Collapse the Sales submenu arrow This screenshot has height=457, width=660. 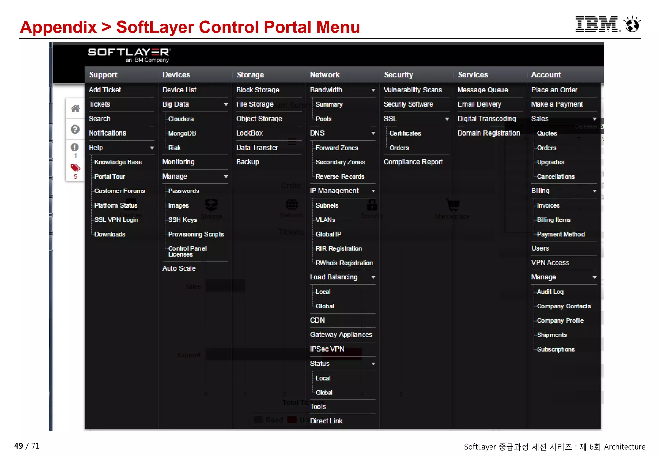pyautogui.click(x=595, y=119)
